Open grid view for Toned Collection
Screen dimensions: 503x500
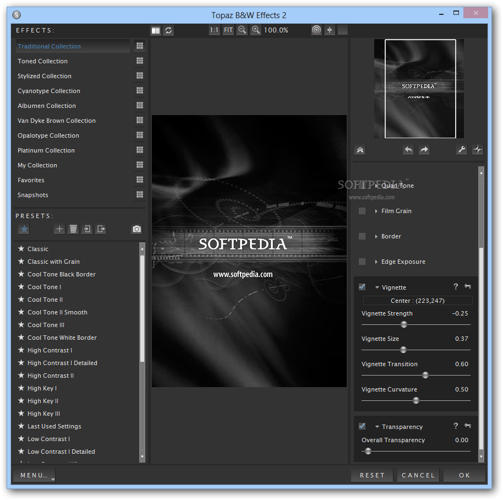click(140, 61)
